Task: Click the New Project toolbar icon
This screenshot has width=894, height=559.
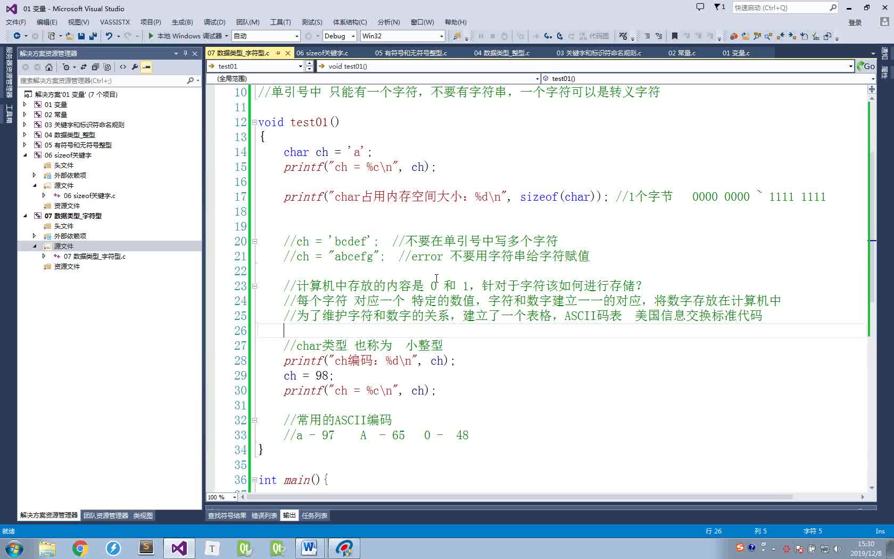Action: click(51, 36)
